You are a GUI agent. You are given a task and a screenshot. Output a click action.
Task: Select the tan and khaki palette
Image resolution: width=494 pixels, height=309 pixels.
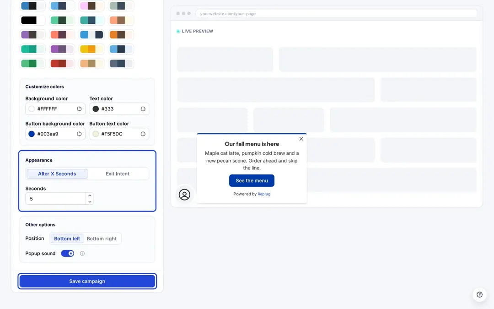[x=91, y=64]
